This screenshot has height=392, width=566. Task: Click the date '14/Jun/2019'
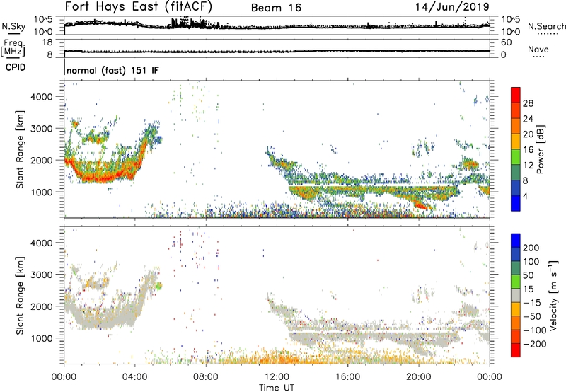452,7
